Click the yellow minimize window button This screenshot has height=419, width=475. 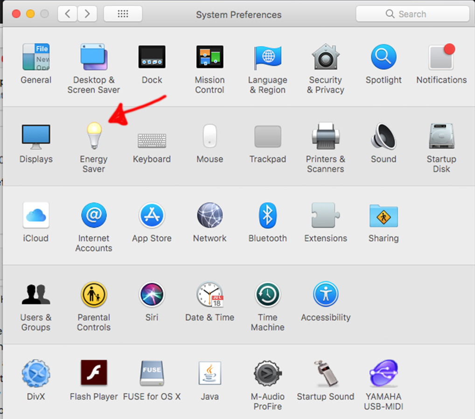[x=30, y=14]
